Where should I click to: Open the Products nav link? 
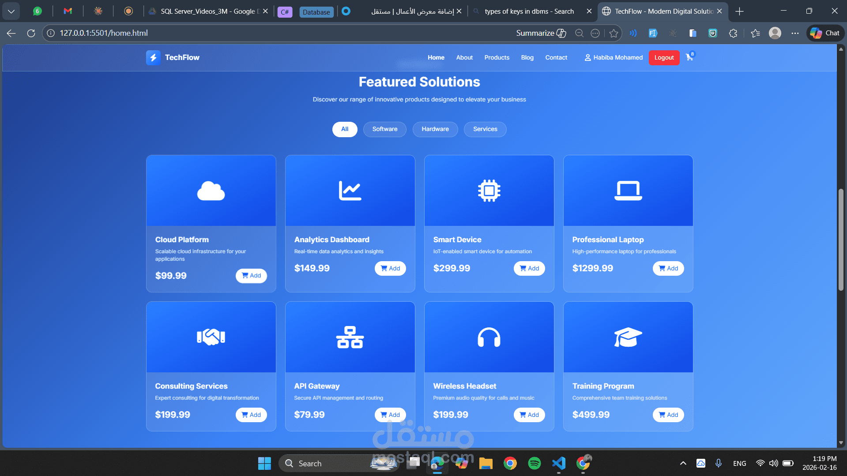(497, 57)
